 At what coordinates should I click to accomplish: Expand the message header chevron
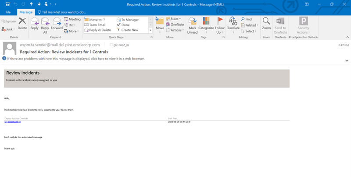[347, 60]
